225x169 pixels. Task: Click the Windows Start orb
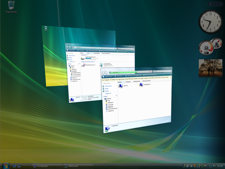tap(6, 166)
